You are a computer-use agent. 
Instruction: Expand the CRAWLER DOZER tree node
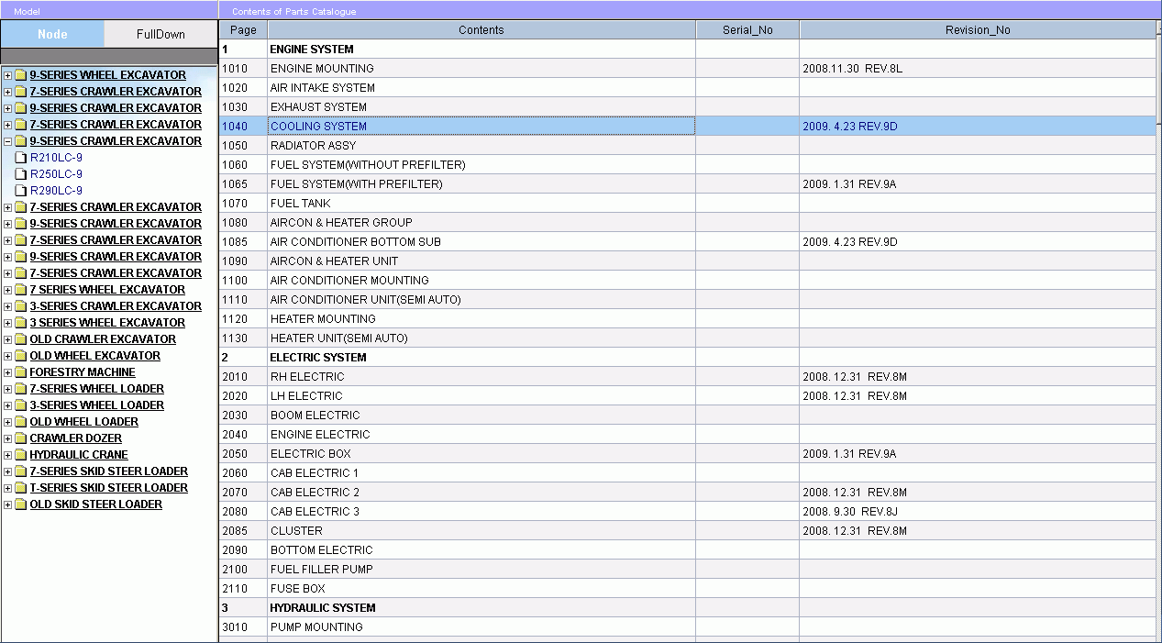coord(8,438)
